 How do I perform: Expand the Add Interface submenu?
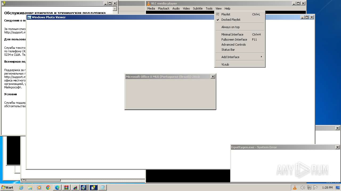pos(240,57)
